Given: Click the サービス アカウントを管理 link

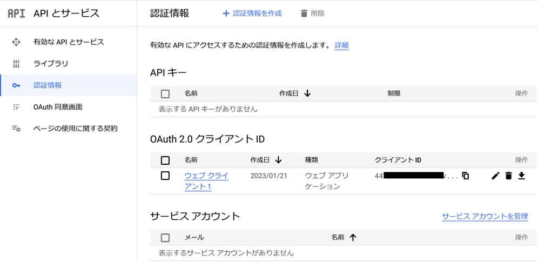Looking at the screenshot, I should coord(485,216).
